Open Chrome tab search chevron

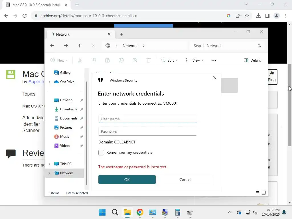(x=246, y=4)
